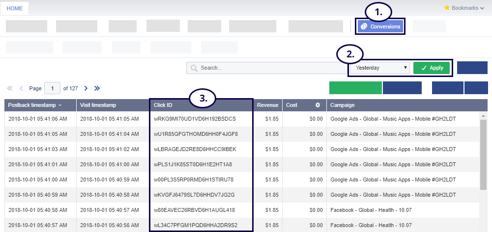Click the Click ID column header

(163, 105)
